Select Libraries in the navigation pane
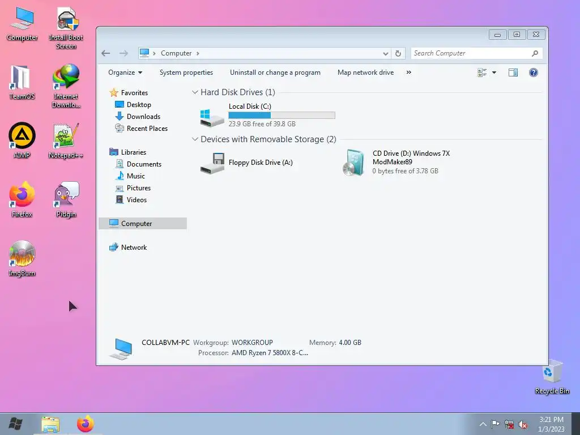The height and width of the screenshot is (435, 580). pos(127,152)
